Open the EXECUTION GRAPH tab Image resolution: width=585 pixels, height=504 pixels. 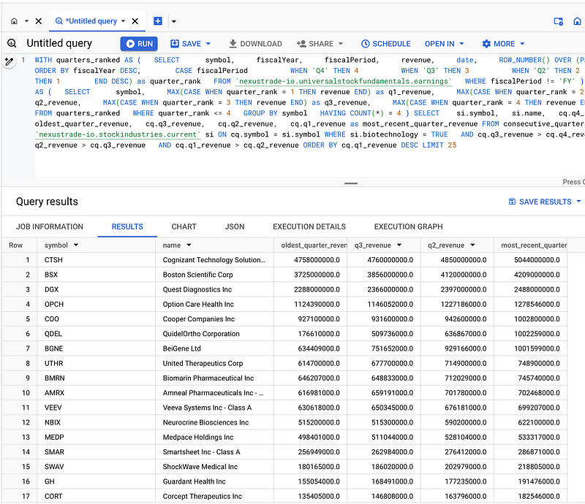tap(408, 226)
